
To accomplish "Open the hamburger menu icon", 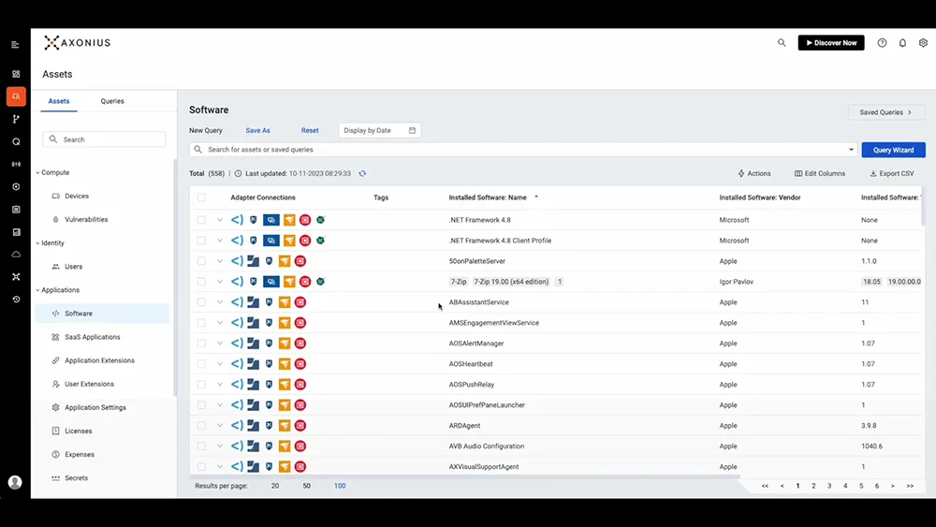I will [x=15, y=44].
